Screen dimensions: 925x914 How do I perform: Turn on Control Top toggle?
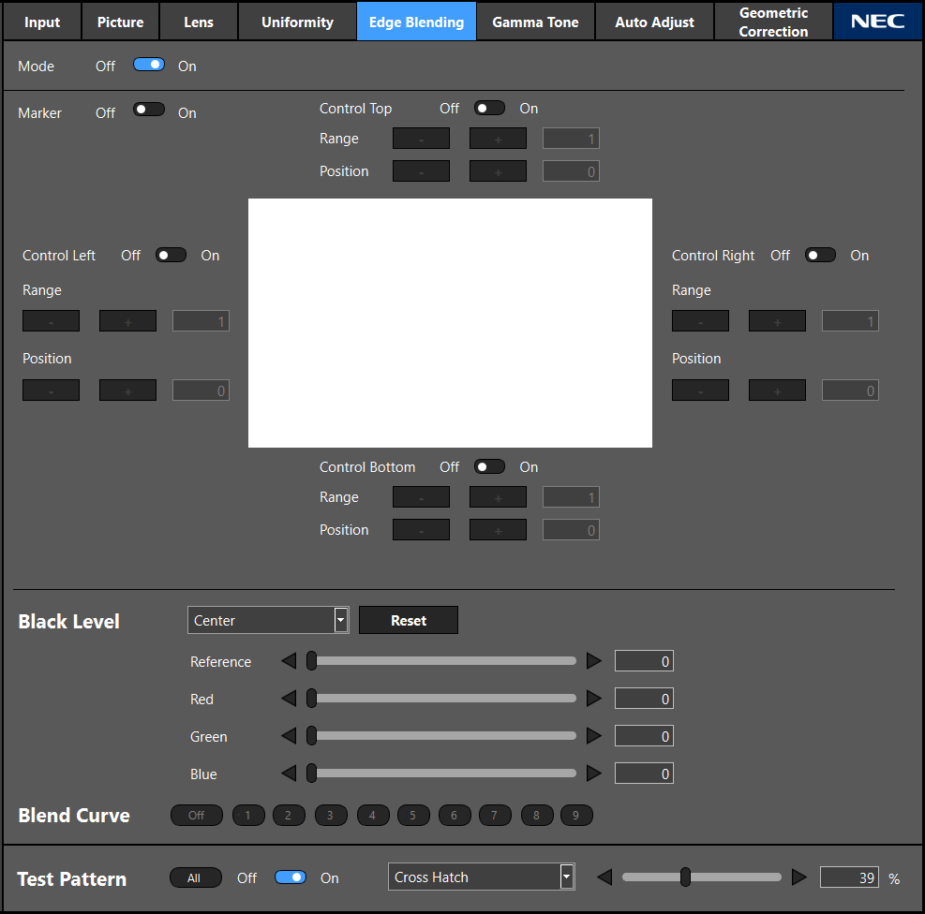click(x=489, y=108)
